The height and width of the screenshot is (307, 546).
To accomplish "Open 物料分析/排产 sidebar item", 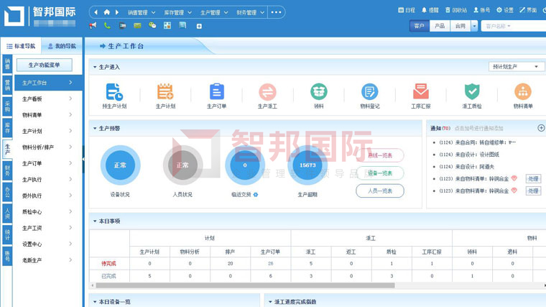I will 48,147.
